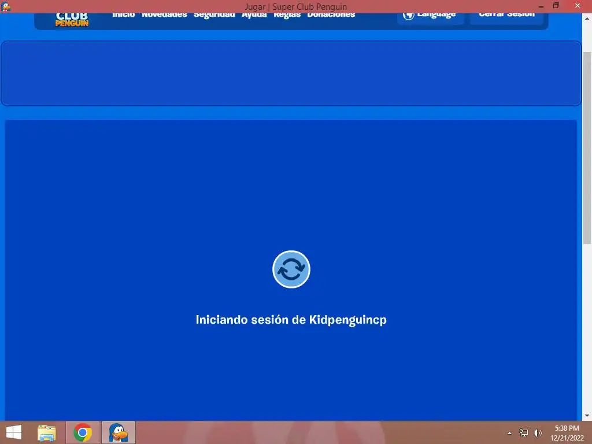
Task: Open the Ayuda page
Action: (254, 16)
